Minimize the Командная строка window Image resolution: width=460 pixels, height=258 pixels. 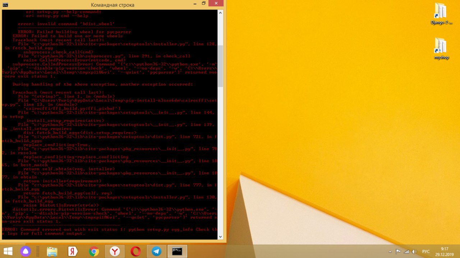click(x=194, y=4)
